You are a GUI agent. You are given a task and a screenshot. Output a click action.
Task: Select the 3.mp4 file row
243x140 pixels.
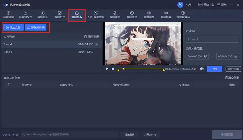(51, 52)
